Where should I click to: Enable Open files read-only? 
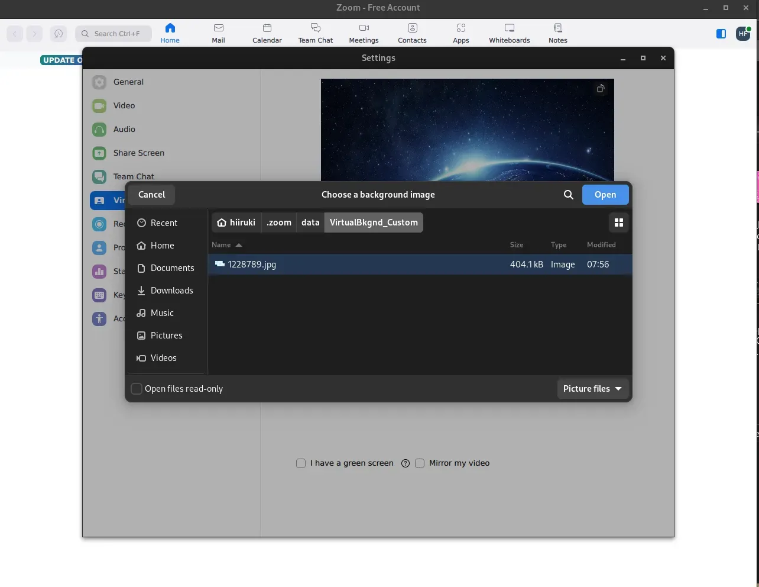(136, 389)
